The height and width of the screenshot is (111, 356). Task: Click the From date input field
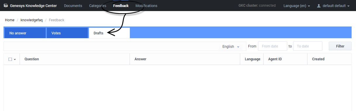coord(273,46)
